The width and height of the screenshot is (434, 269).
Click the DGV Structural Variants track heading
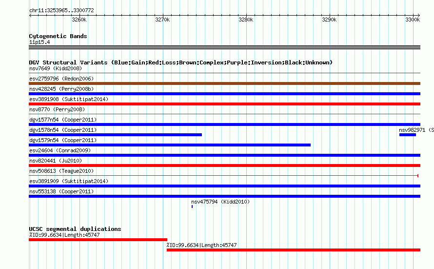(180, 62)
